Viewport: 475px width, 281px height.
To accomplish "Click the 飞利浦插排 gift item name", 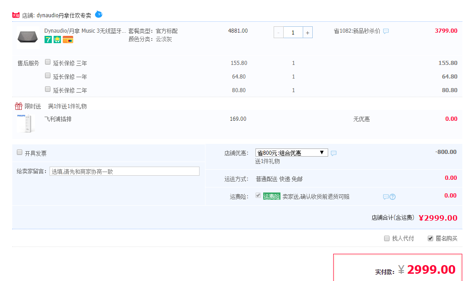I will tap(58, 119).
